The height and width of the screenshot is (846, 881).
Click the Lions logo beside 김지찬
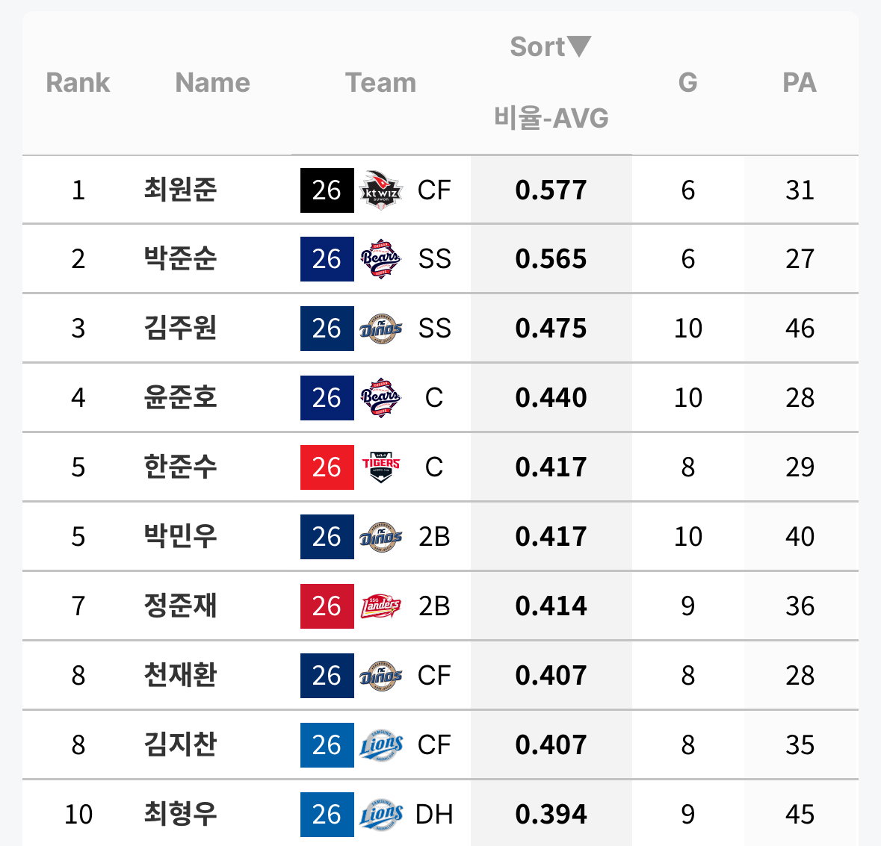(x=381, y=745)
